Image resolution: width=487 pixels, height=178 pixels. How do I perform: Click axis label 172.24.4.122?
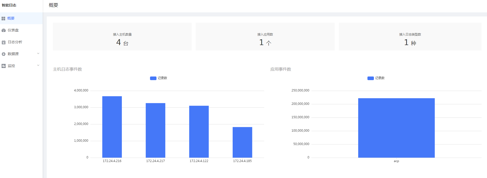(x=199, y=161)
